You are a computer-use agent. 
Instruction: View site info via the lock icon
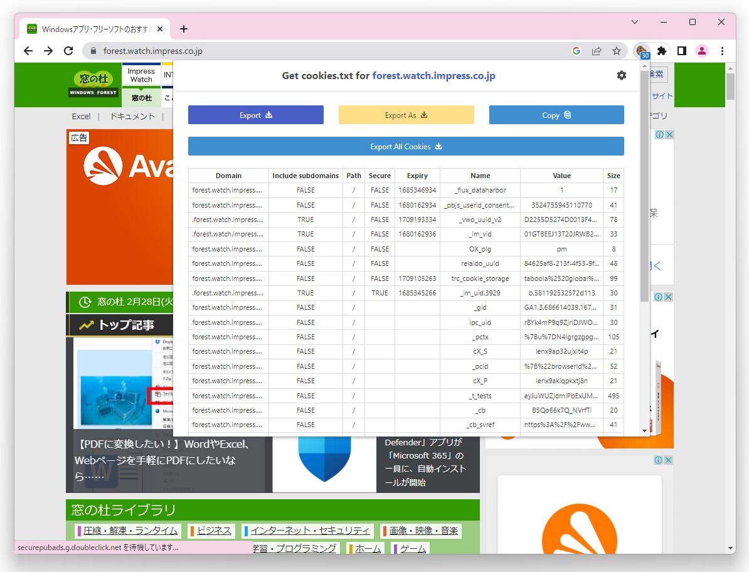pos(93,51)
